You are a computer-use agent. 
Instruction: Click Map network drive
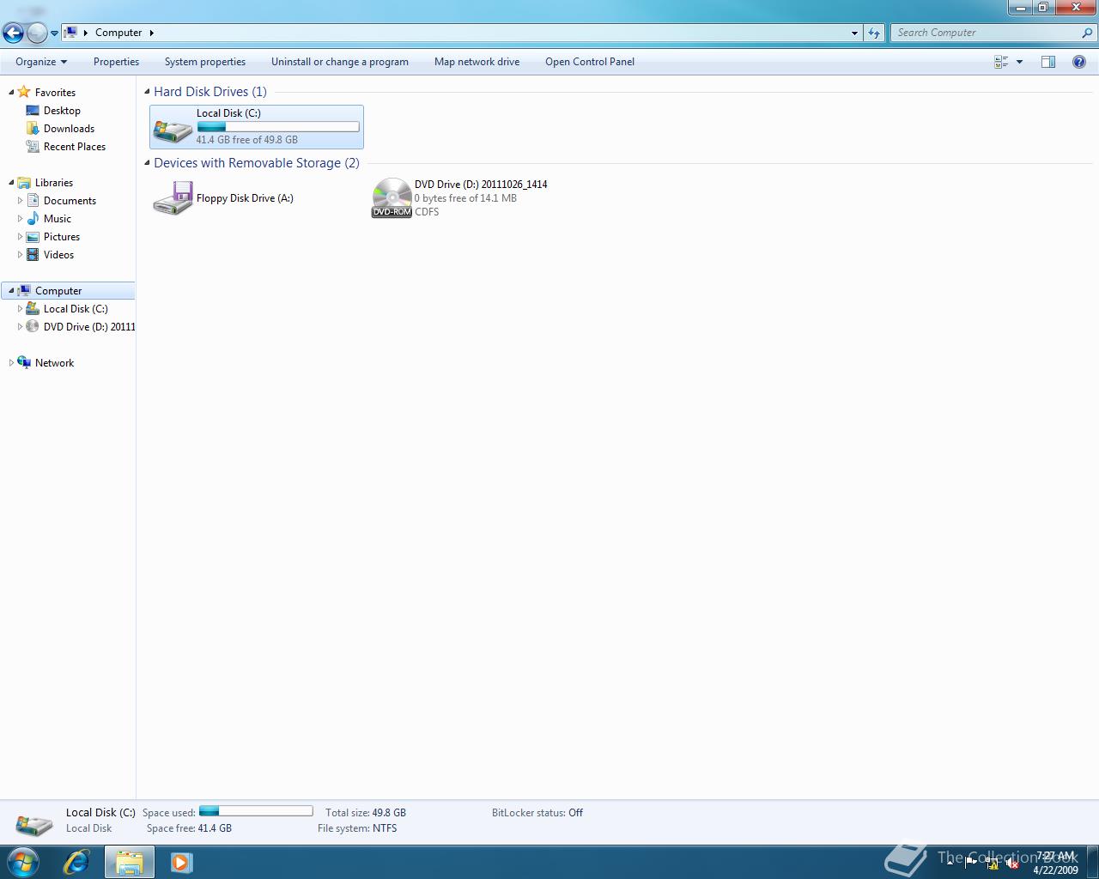coord(477,62)
